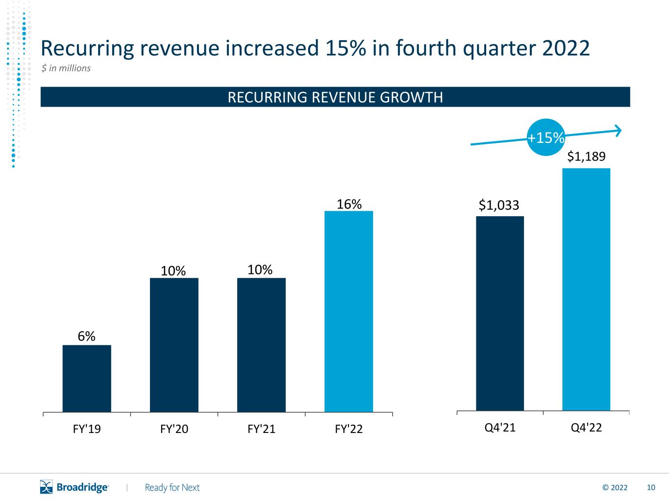This screenshot has width=669, height=501.
Task: Click the FY'20 bar in the chart
Action: pos(174,345)
